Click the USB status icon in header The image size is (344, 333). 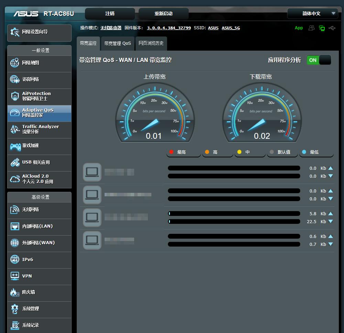pyautogui.click(x=332, y=28)
